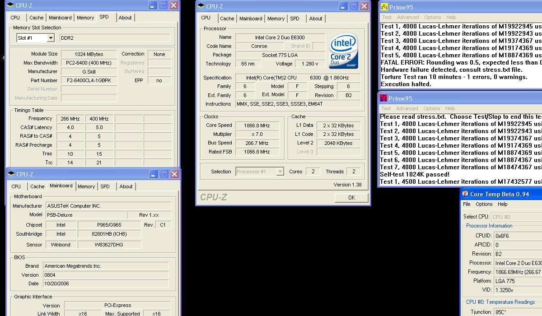
Task: Open Options menu in Core Temp
Action: coord(484,204)
